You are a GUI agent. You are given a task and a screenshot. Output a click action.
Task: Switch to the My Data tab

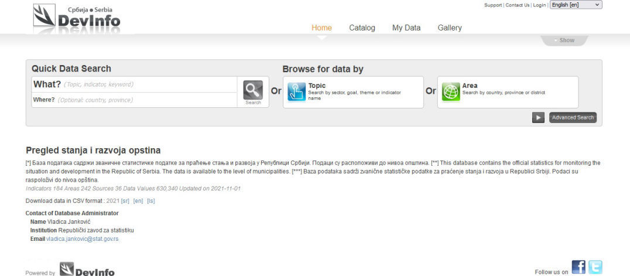click(406, 28)
